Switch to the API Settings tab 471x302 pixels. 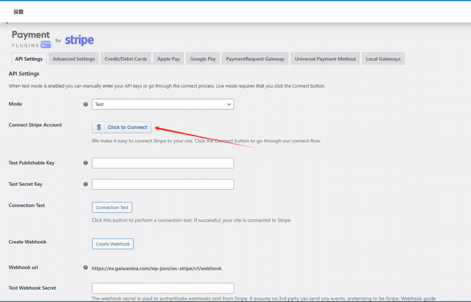29,59
